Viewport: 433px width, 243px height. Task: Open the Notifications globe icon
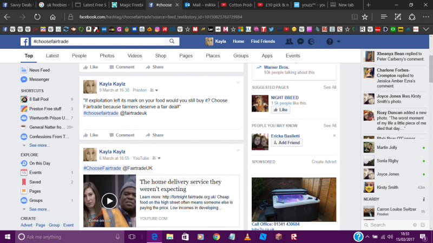pyautogui.click(x=311, y=42)
